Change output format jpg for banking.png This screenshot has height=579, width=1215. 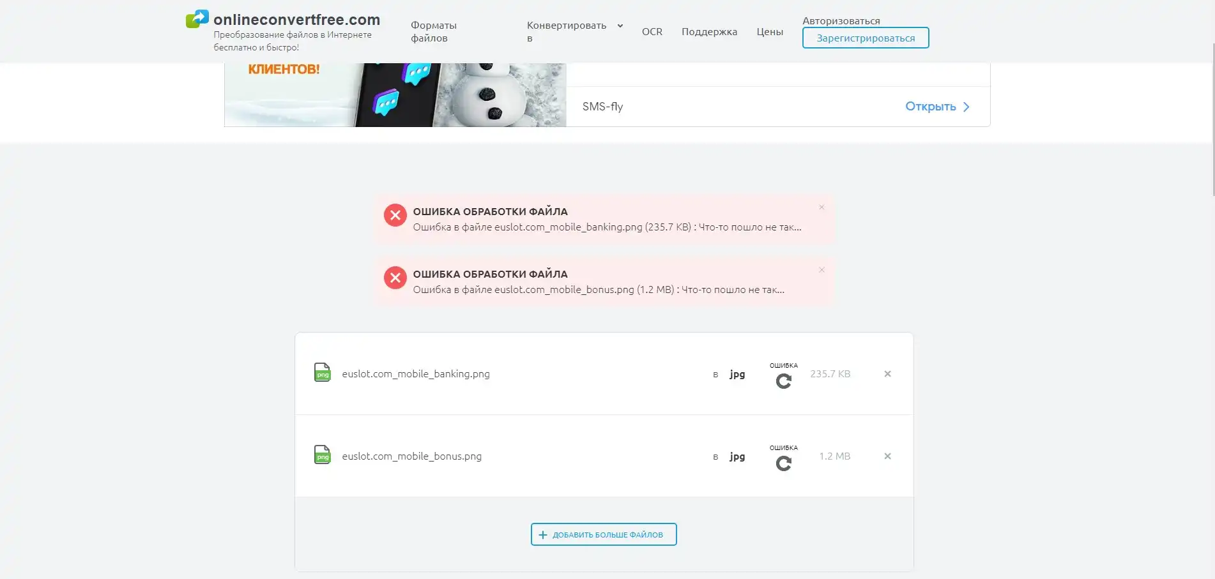pyautogui.click(x=737, y=374)
